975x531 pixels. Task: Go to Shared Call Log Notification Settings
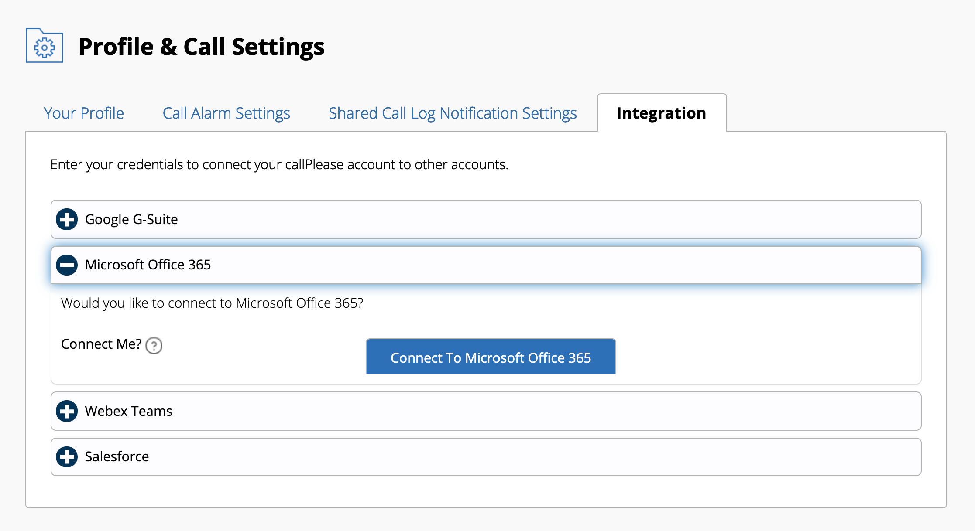(453, 113)
